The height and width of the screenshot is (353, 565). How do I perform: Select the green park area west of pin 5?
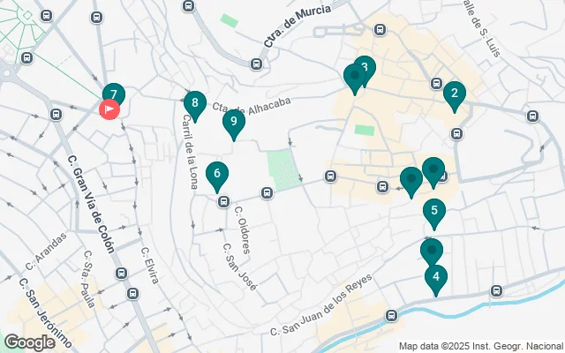pyautogui.click(x=284, y=170)
